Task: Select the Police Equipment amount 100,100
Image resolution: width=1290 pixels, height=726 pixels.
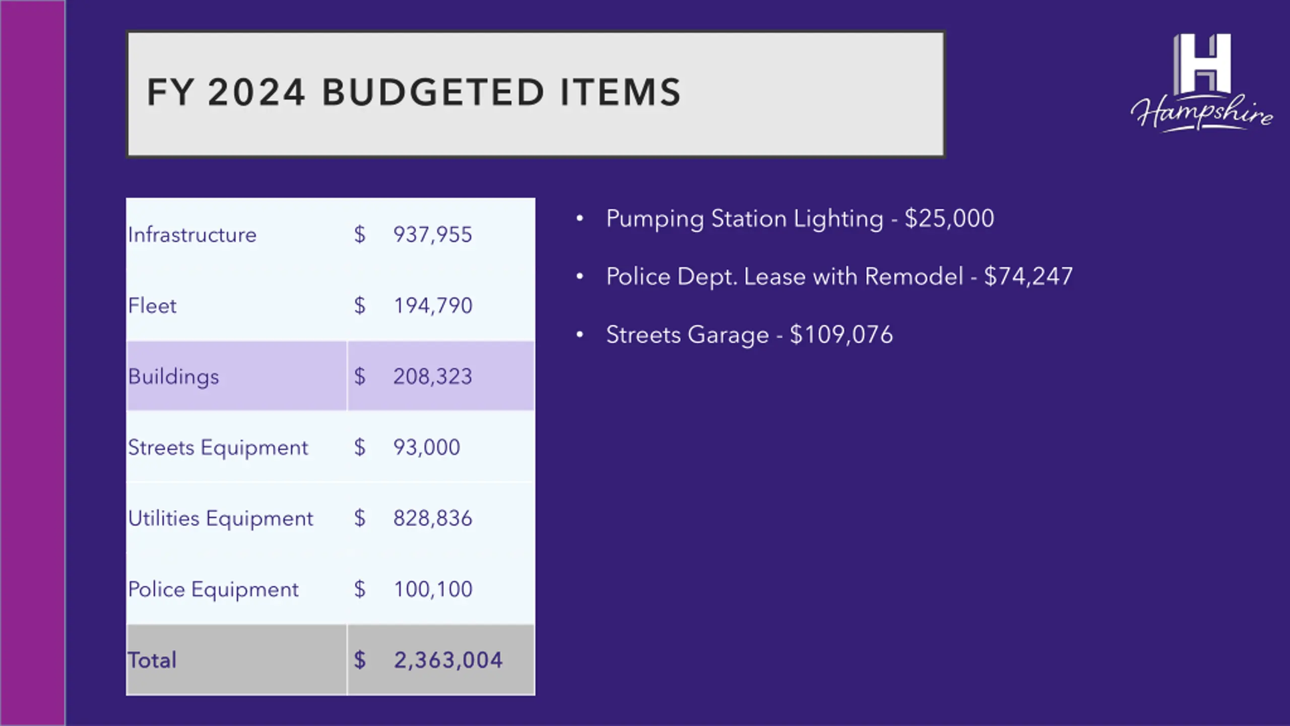Action: coord(433,589)
